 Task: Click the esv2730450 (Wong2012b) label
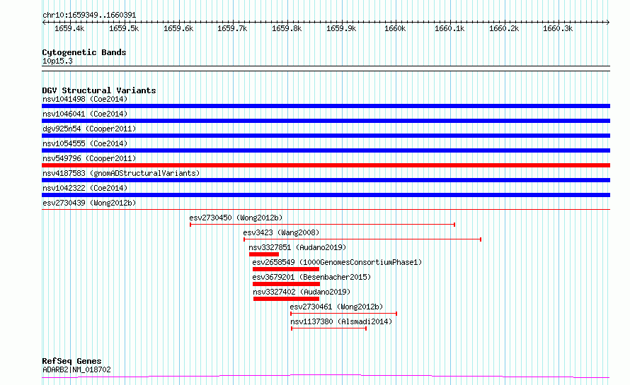tap(236, 218)
